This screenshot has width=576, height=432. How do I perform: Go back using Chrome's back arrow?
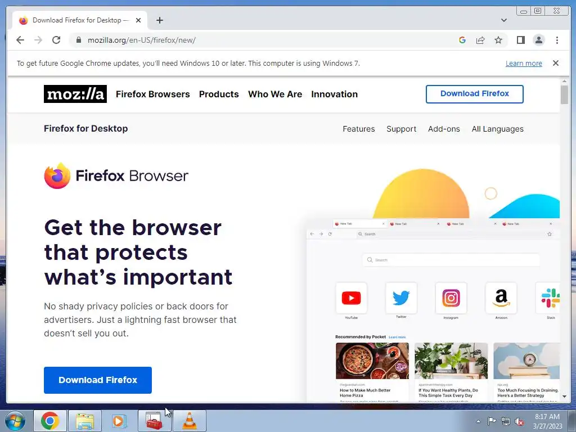point(20,40)
